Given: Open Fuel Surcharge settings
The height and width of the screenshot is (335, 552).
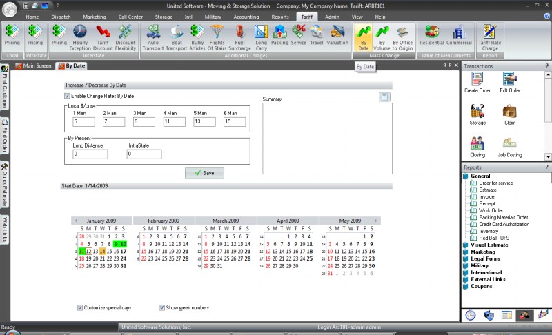Looking at the screenshot, I should 239,37.
